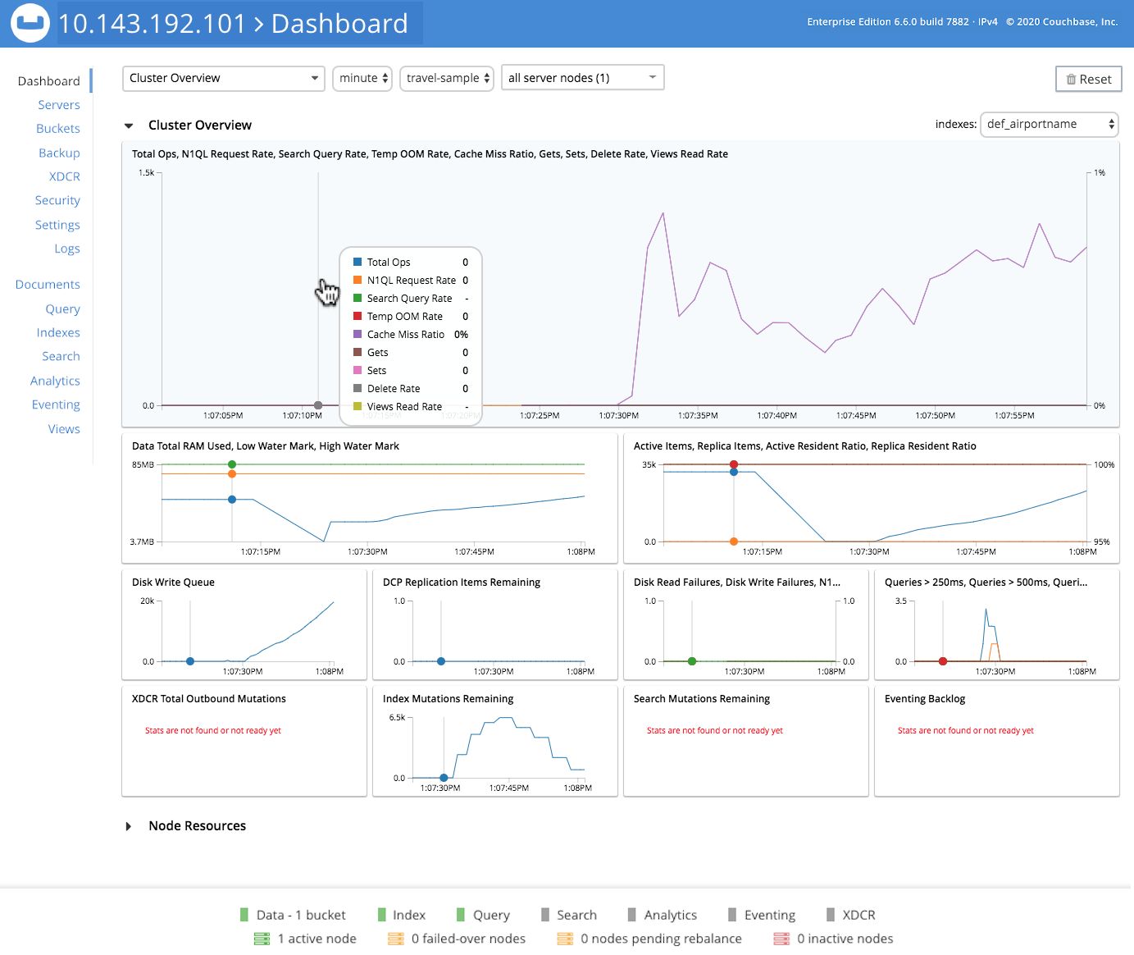Open Views in sidebar
Image resolution: width=1134 pixels, height=955 pixels.
tap(64, 429)
